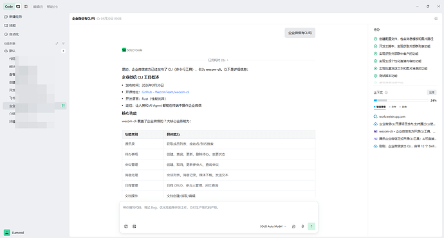Open the task starting with 统计
444x238 pixels.
tap(35, 67)
